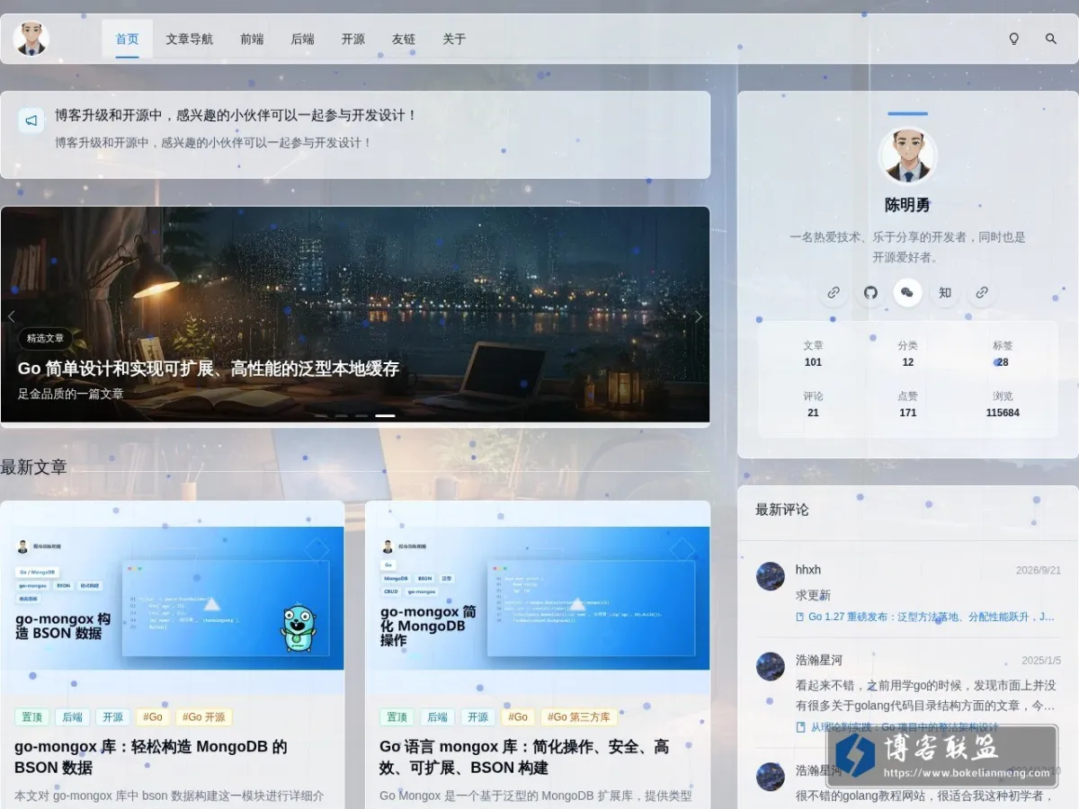Open the search magnifier icon
Image resolution: width=1079 pixels, height=809 pixels.
tap(1050, 39)
